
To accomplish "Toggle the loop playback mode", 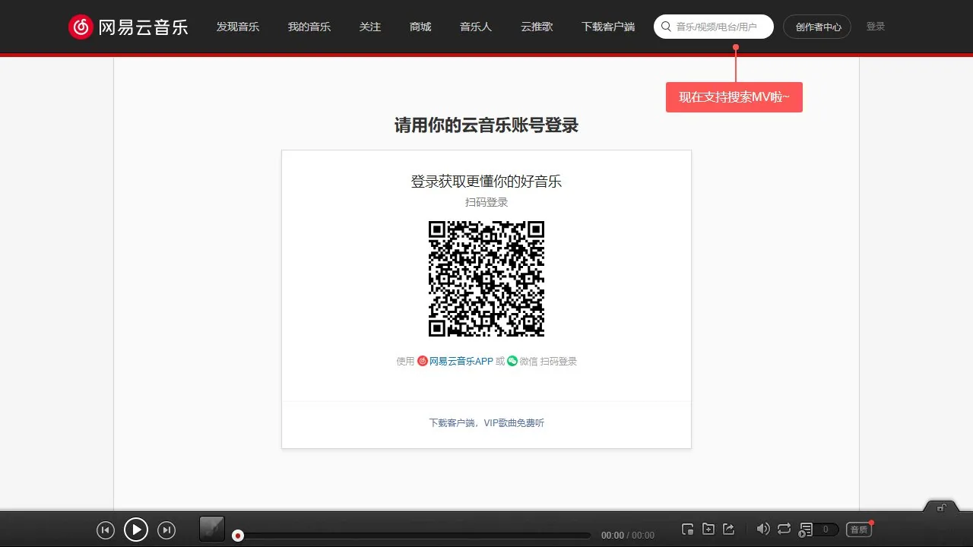I will tap(784, 529).
